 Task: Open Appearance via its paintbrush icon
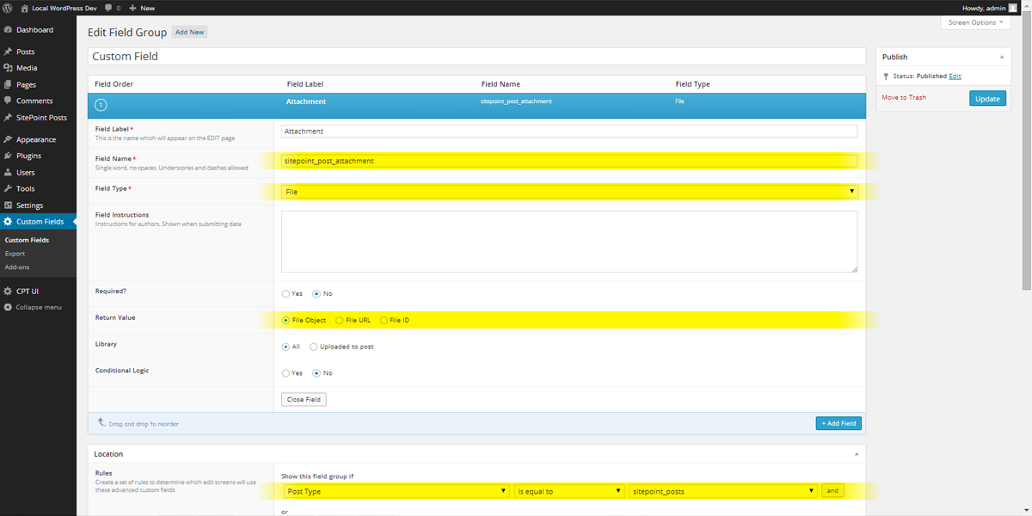(x=8, y=139)
